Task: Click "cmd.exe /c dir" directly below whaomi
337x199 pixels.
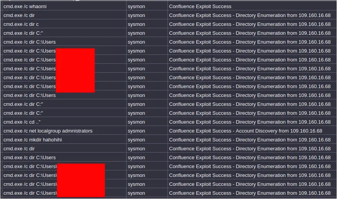Action: click(x=19, y=15)
